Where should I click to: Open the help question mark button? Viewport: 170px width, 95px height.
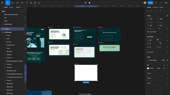pyautogui.click(x=165, y=94)
